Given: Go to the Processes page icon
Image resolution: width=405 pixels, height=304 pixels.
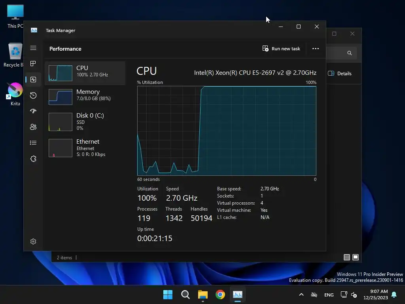Looking at the screenshot, I should coord(33,64).
